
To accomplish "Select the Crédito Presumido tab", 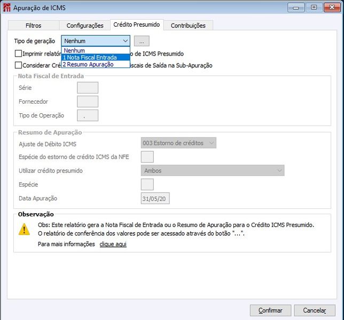I will click(x=136, y=25).
